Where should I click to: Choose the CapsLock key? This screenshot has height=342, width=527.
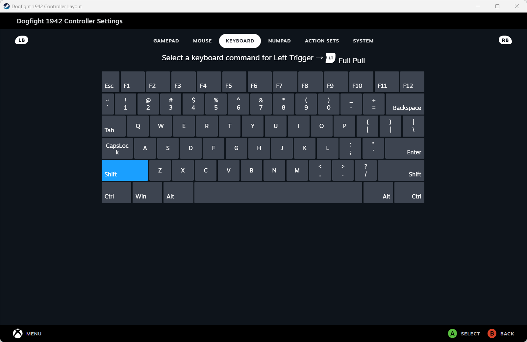click(x=117, y=148)
